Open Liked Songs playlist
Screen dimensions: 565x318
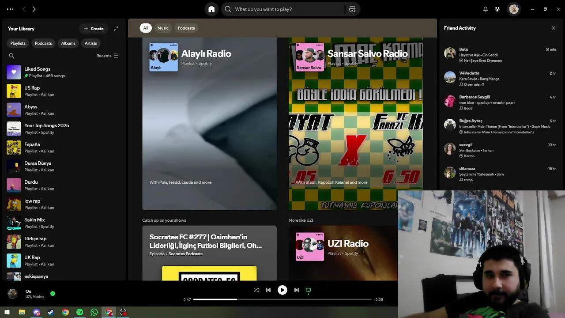click(64, 72)
